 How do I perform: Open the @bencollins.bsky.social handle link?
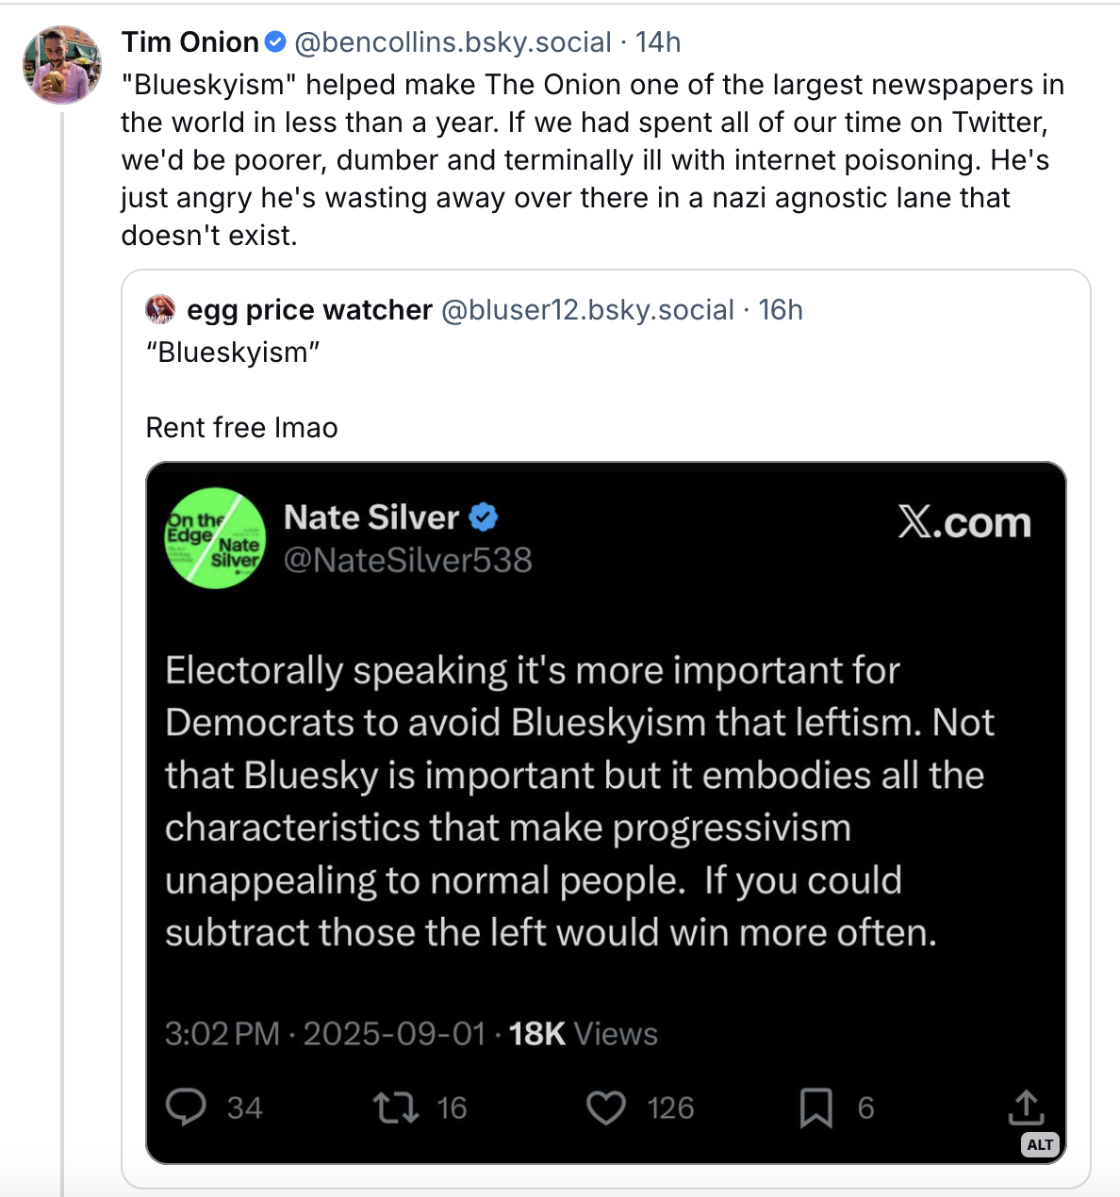453,42
